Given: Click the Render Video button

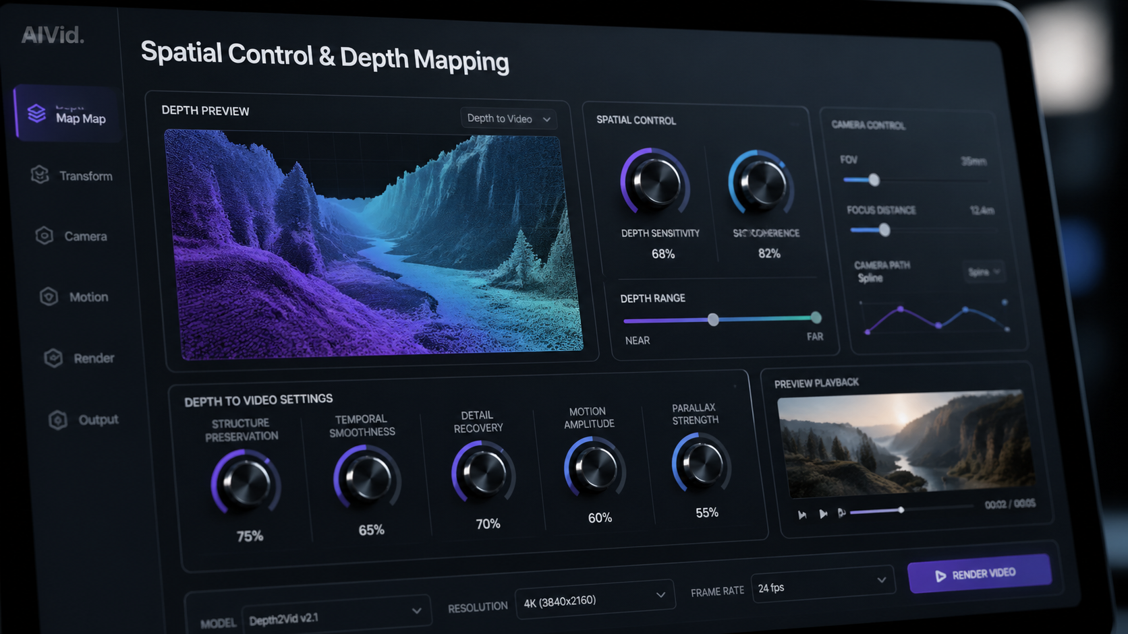Looking at the screenshot, I should 979,573.
